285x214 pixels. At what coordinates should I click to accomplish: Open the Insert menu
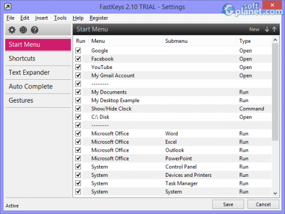pos(41,18)
